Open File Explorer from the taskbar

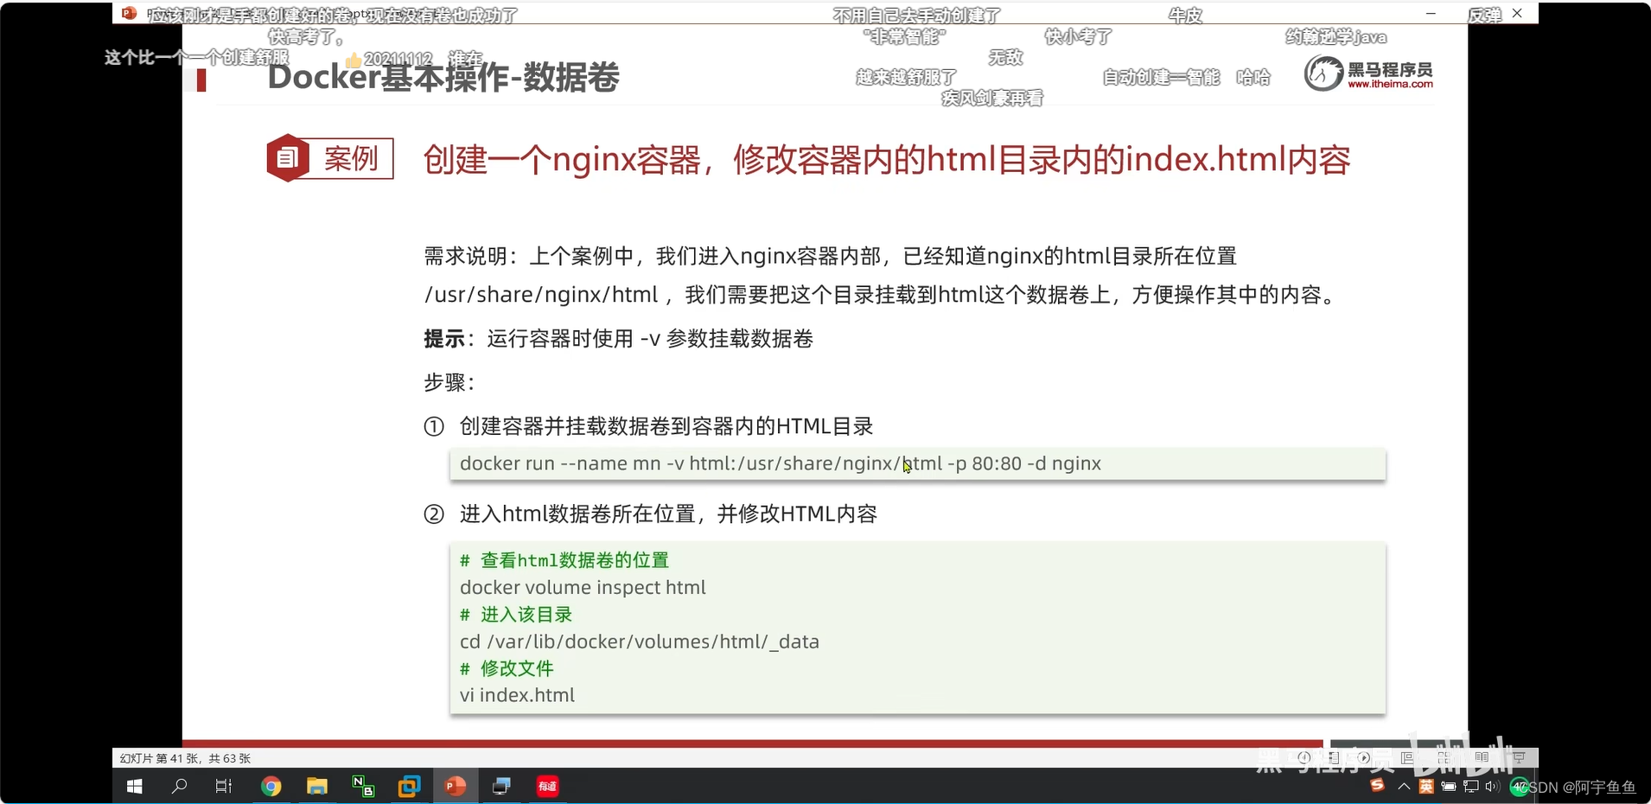click(x=317, y=786)
